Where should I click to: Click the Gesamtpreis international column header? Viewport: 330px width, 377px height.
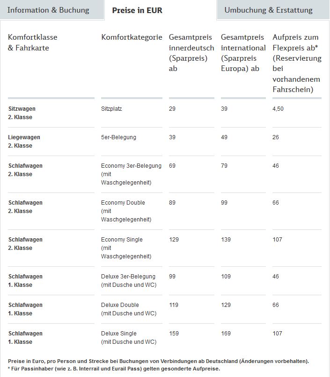click(x=243, y=52)
